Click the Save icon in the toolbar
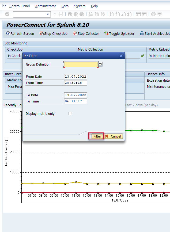170x232 pixels. (x=61, y=14)
